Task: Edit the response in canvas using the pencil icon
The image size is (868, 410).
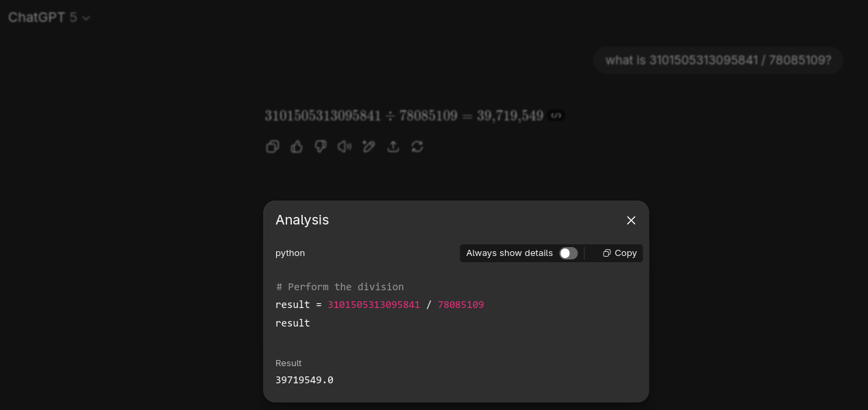Action: coord(369,146)
